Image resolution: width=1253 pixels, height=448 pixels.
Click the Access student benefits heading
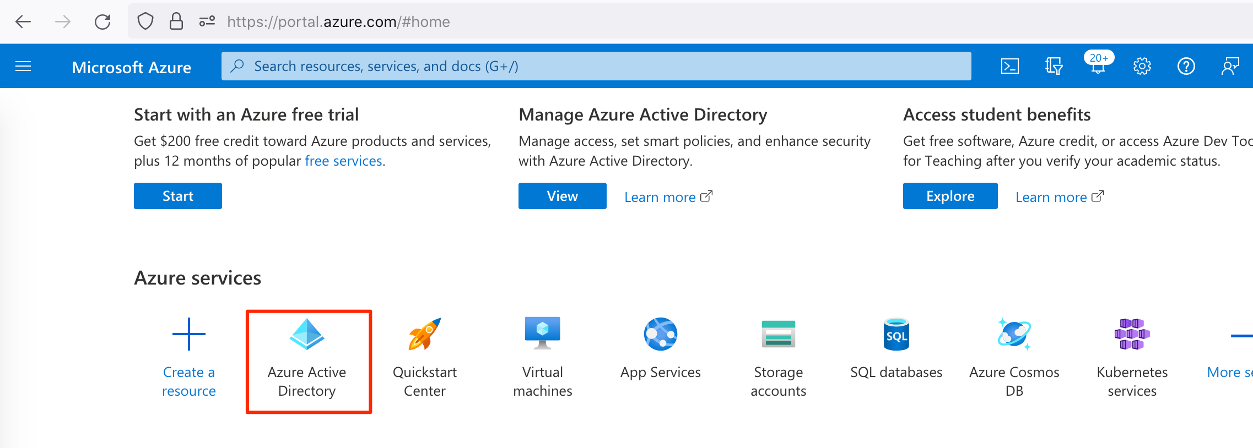click(997, 114)
